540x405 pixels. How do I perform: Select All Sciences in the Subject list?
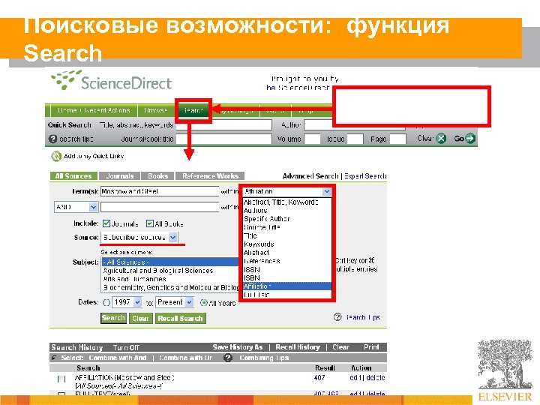pyautogui.click(x=170, y=262)
